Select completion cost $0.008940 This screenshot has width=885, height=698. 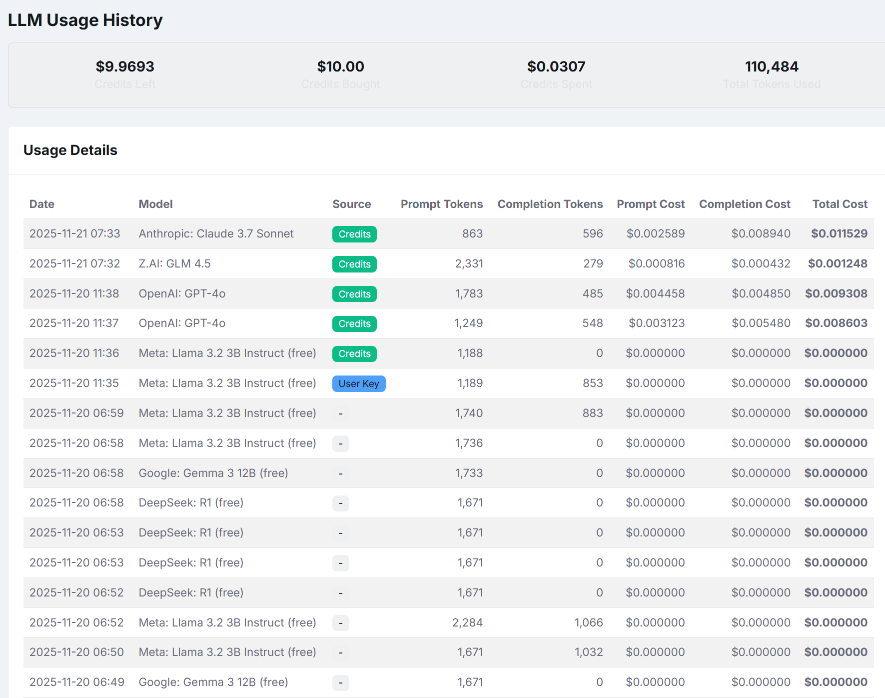[x=761, y=233]
